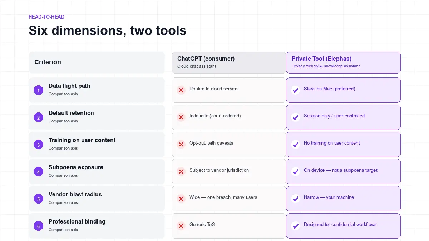Screen dimensions: 429x241
Task: Click the Default retention row title
Action: (71, 113)
